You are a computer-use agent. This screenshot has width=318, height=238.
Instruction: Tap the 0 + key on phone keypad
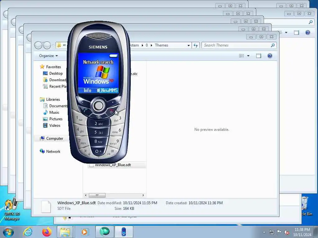[x=98, y=151]
